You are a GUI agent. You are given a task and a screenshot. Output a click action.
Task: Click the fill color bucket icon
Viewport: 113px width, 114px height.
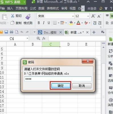coord(71,23)
